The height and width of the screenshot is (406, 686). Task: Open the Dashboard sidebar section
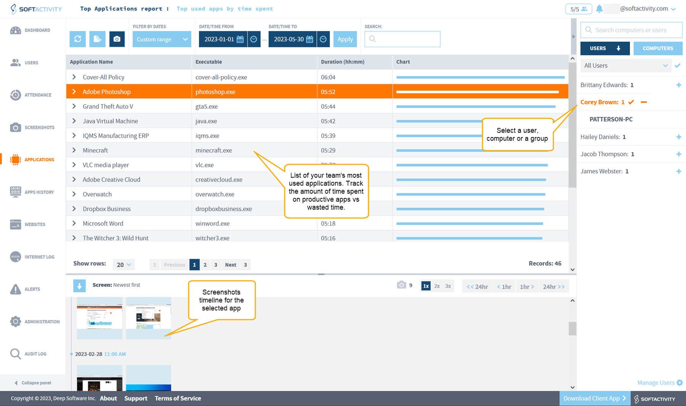[x=30, y=30]
